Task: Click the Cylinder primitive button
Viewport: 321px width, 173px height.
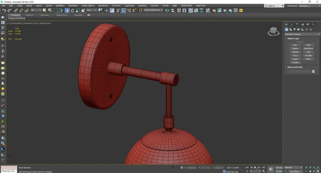Action: (x=295, y=52)
